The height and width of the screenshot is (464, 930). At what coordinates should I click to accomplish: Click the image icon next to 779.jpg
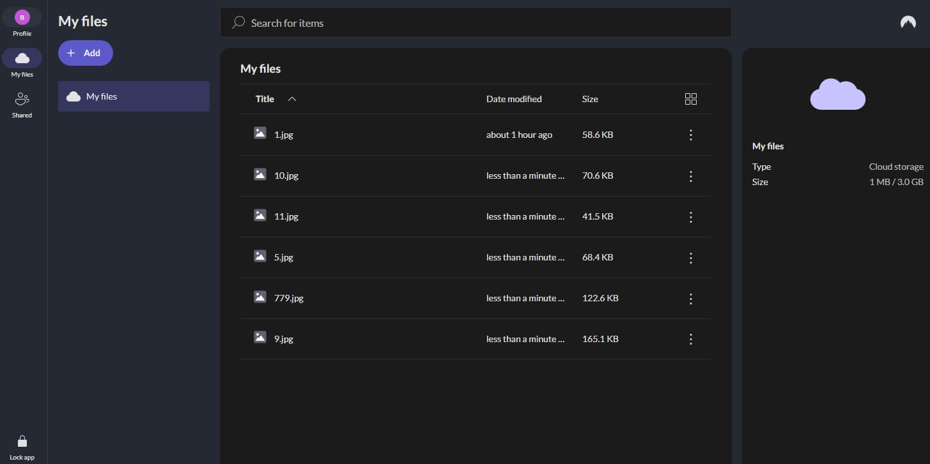[x=260, y=296]
